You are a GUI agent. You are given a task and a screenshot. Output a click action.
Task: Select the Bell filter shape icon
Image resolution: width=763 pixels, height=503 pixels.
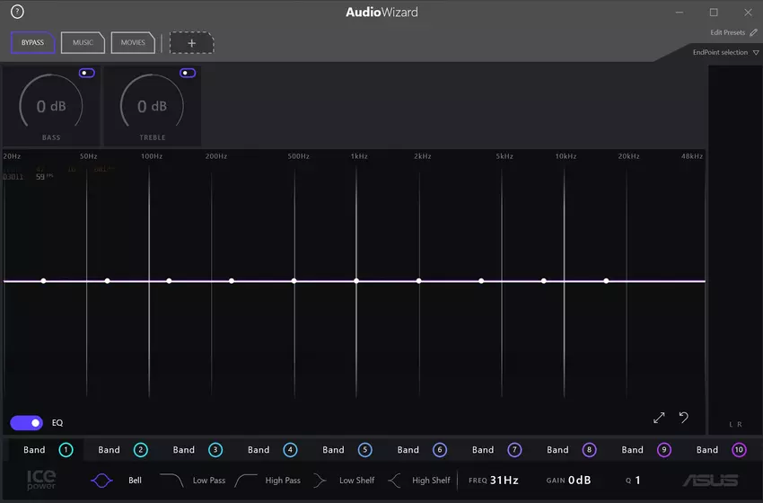pyautogui.click(x=102, y=481)
